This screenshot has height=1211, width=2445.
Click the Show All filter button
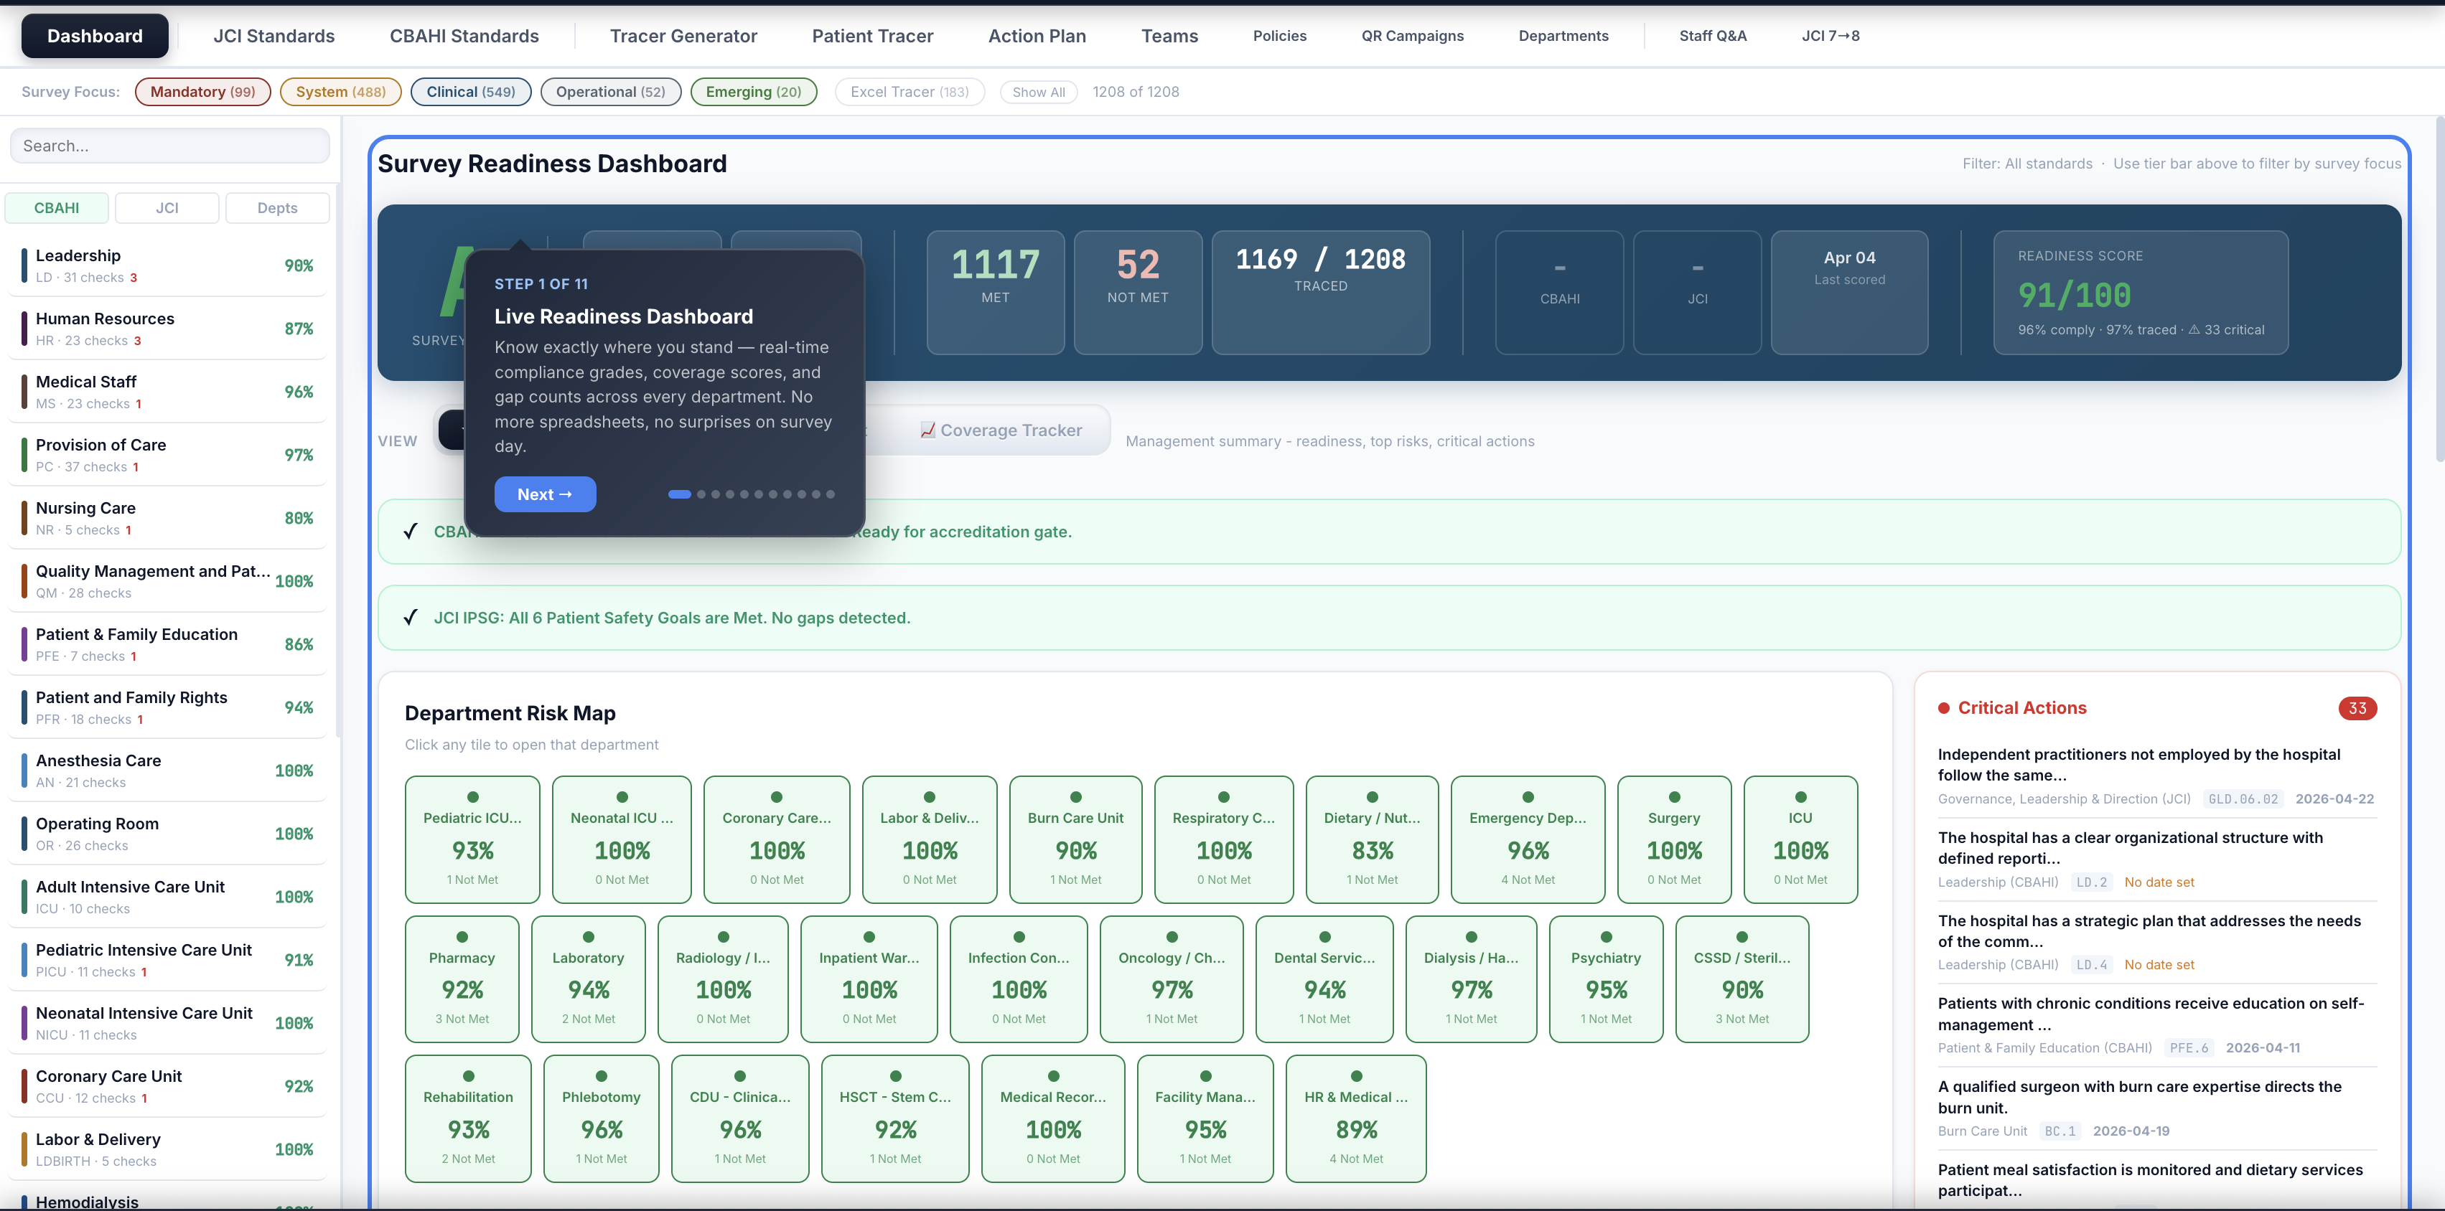click(1038, 91)
